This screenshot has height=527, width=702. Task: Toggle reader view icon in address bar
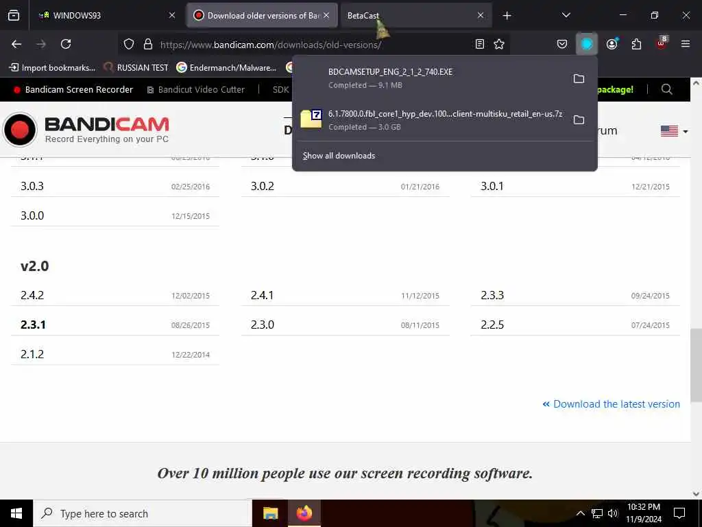(479, 44)
